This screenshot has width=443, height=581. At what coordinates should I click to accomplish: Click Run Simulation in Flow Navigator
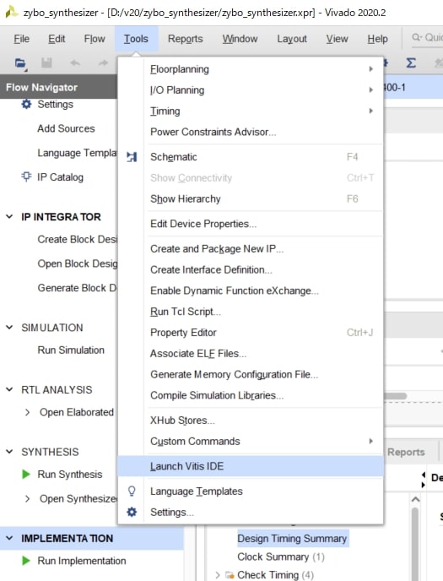[x=71, y=350]
